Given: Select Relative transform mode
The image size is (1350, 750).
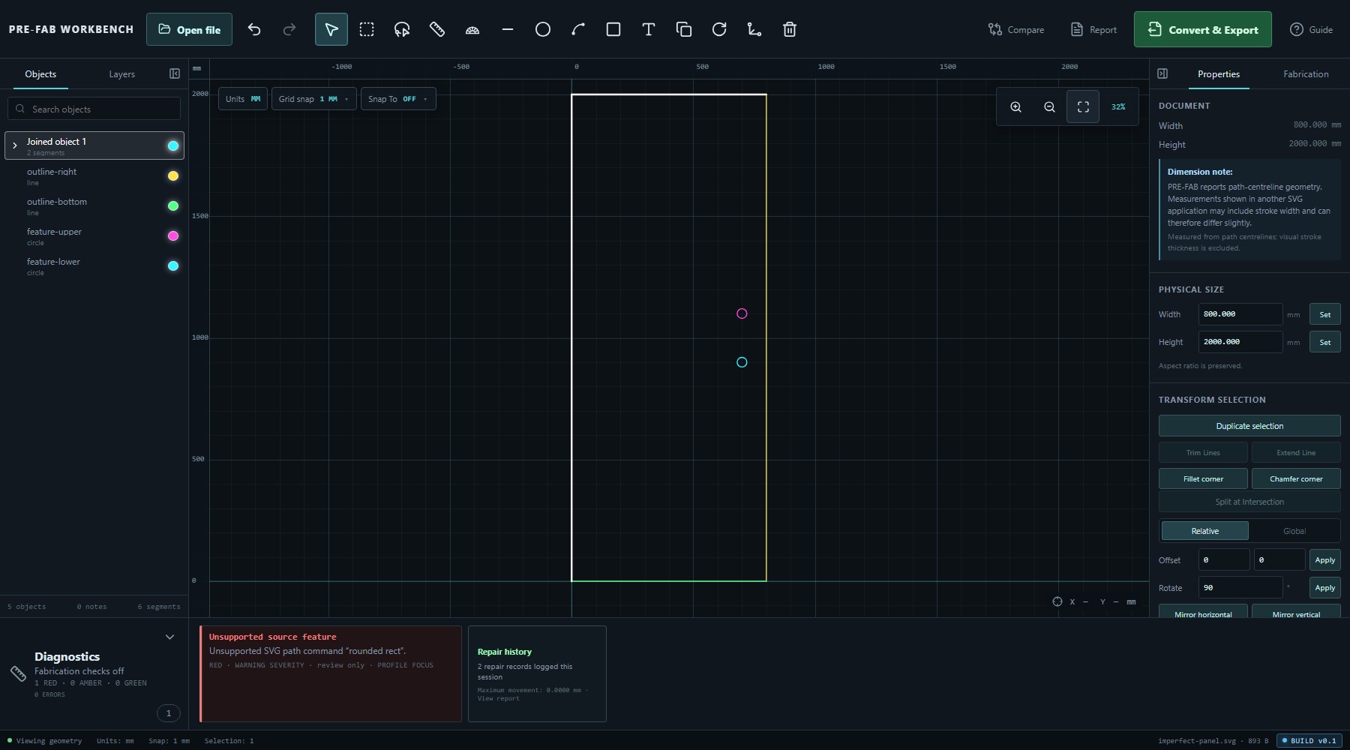Looking at the screenshot, I should 1205,531.
